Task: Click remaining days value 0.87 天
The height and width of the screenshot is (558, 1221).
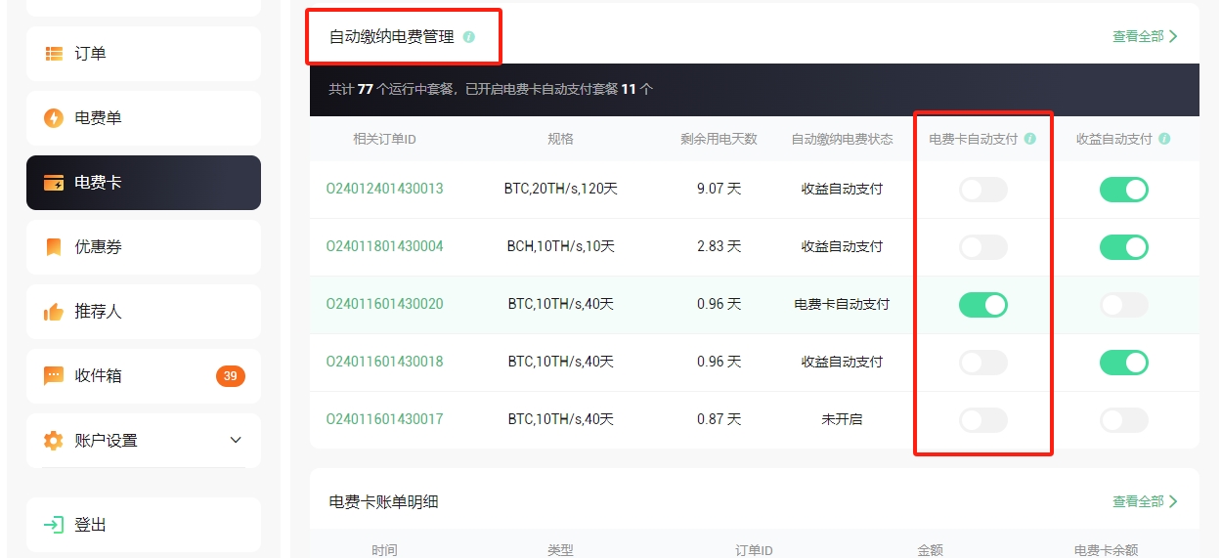Action: coord(720,419)
